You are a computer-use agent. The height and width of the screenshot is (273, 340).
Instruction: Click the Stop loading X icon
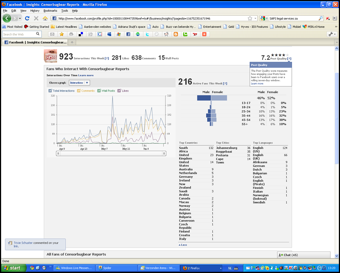pos(36,19)
